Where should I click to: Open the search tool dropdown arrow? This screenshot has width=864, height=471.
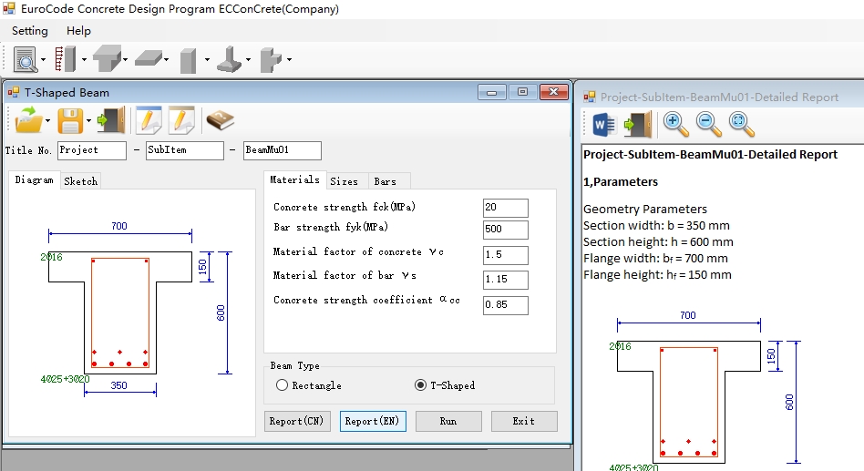pyautogui.click(x=44, y=59)
